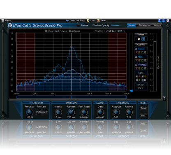The width and height of the screenshot is (171, 155).
Task: Click slot C icon under Average
Action: (x=142, y=68)
